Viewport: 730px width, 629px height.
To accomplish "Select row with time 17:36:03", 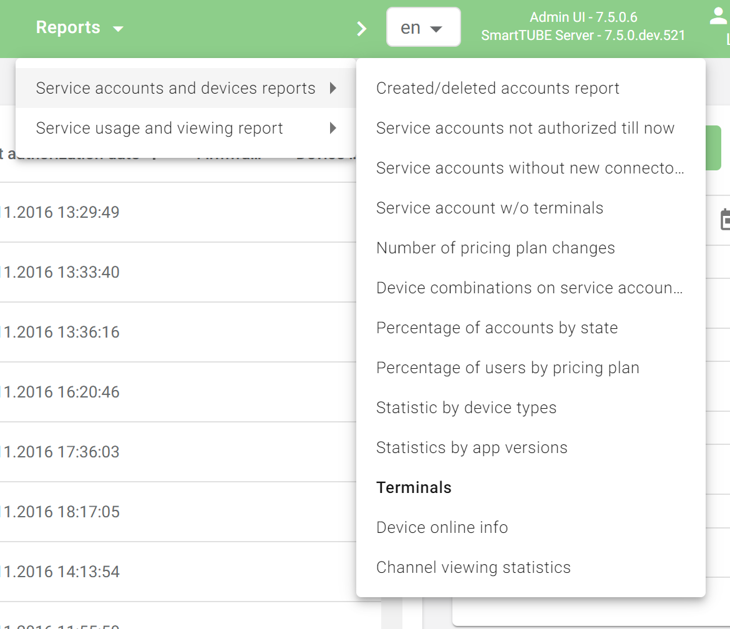I will pos(178,452).
